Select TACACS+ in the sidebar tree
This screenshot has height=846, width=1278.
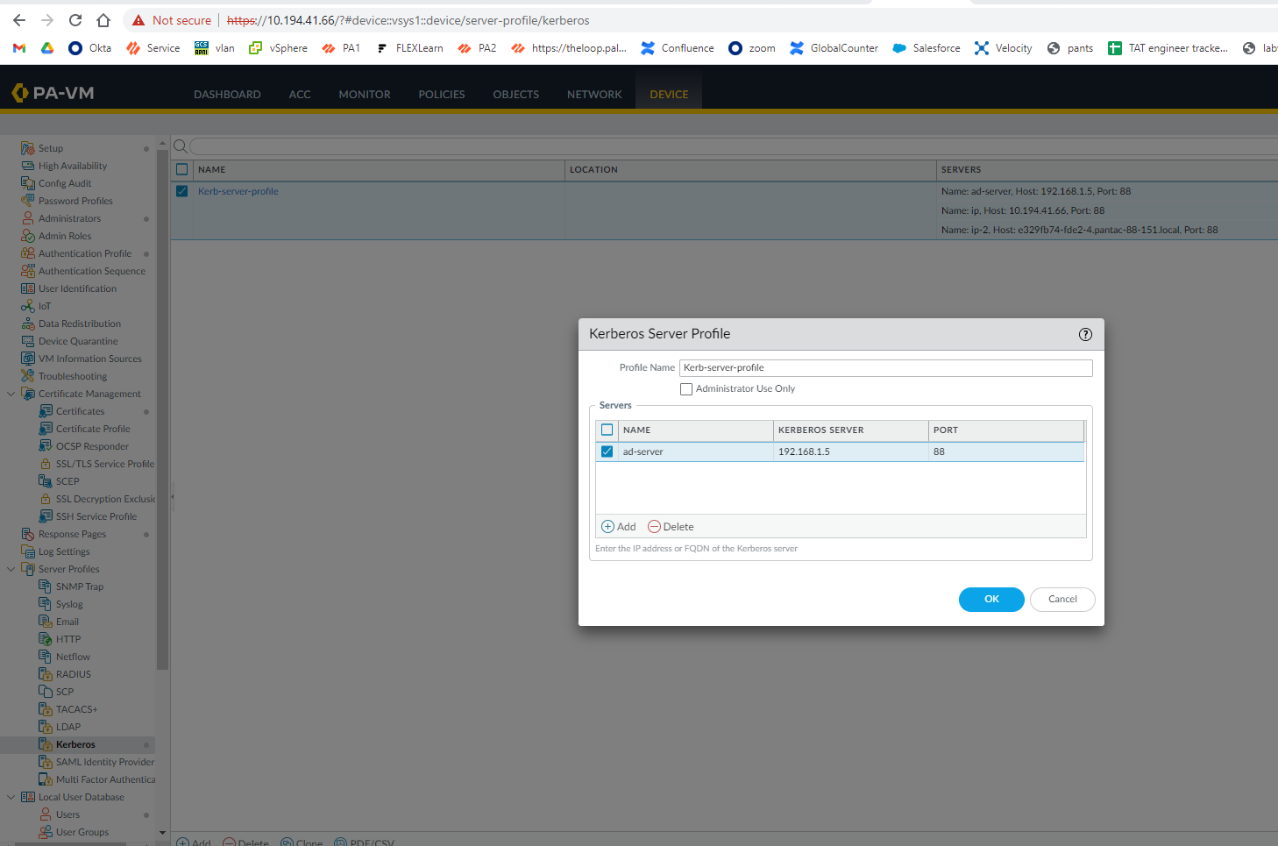click(77, 709)
